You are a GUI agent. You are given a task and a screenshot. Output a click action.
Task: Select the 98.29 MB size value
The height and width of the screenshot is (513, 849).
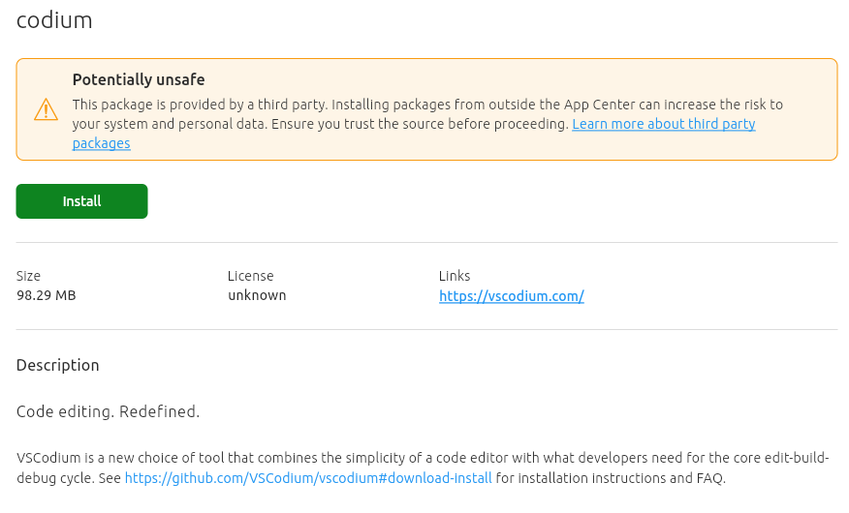tap(47, 295)
